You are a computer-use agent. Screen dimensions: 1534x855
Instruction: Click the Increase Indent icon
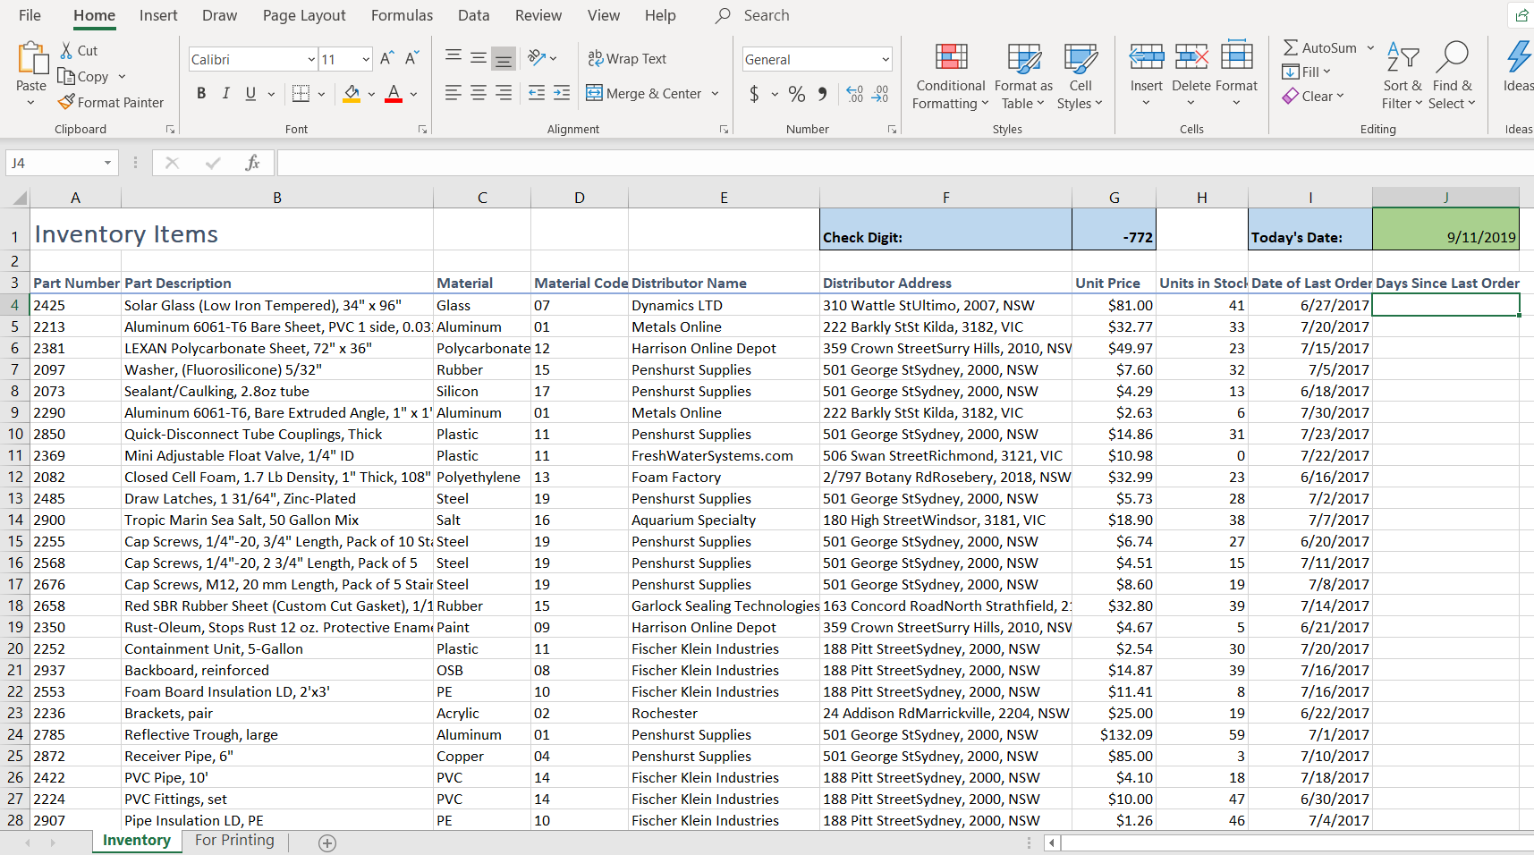coord(562,93)
